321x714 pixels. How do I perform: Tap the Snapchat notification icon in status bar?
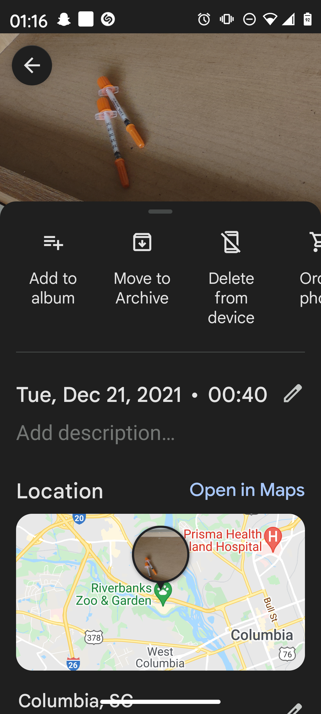coord(64,20)
